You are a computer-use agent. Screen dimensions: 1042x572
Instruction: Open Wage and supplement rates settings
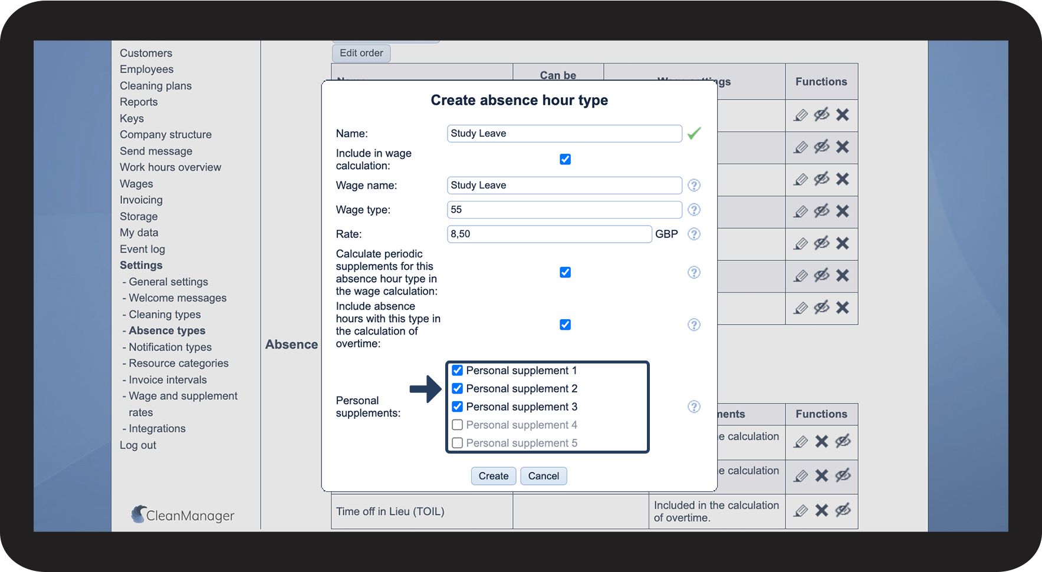coord(183,396)
